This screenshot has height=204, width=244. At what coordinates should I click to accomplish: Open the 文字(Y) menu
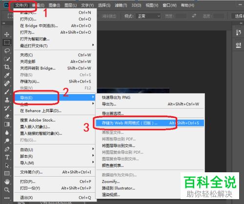87,5
